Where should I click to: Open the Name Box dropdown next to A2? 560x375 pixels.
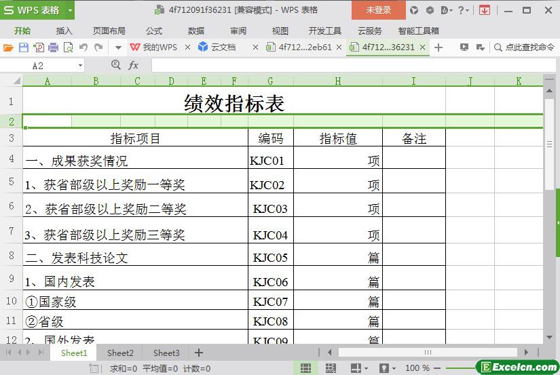pos(80,66)
